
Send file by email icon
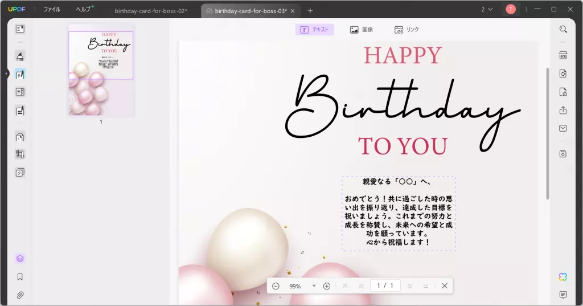(563, 128)
